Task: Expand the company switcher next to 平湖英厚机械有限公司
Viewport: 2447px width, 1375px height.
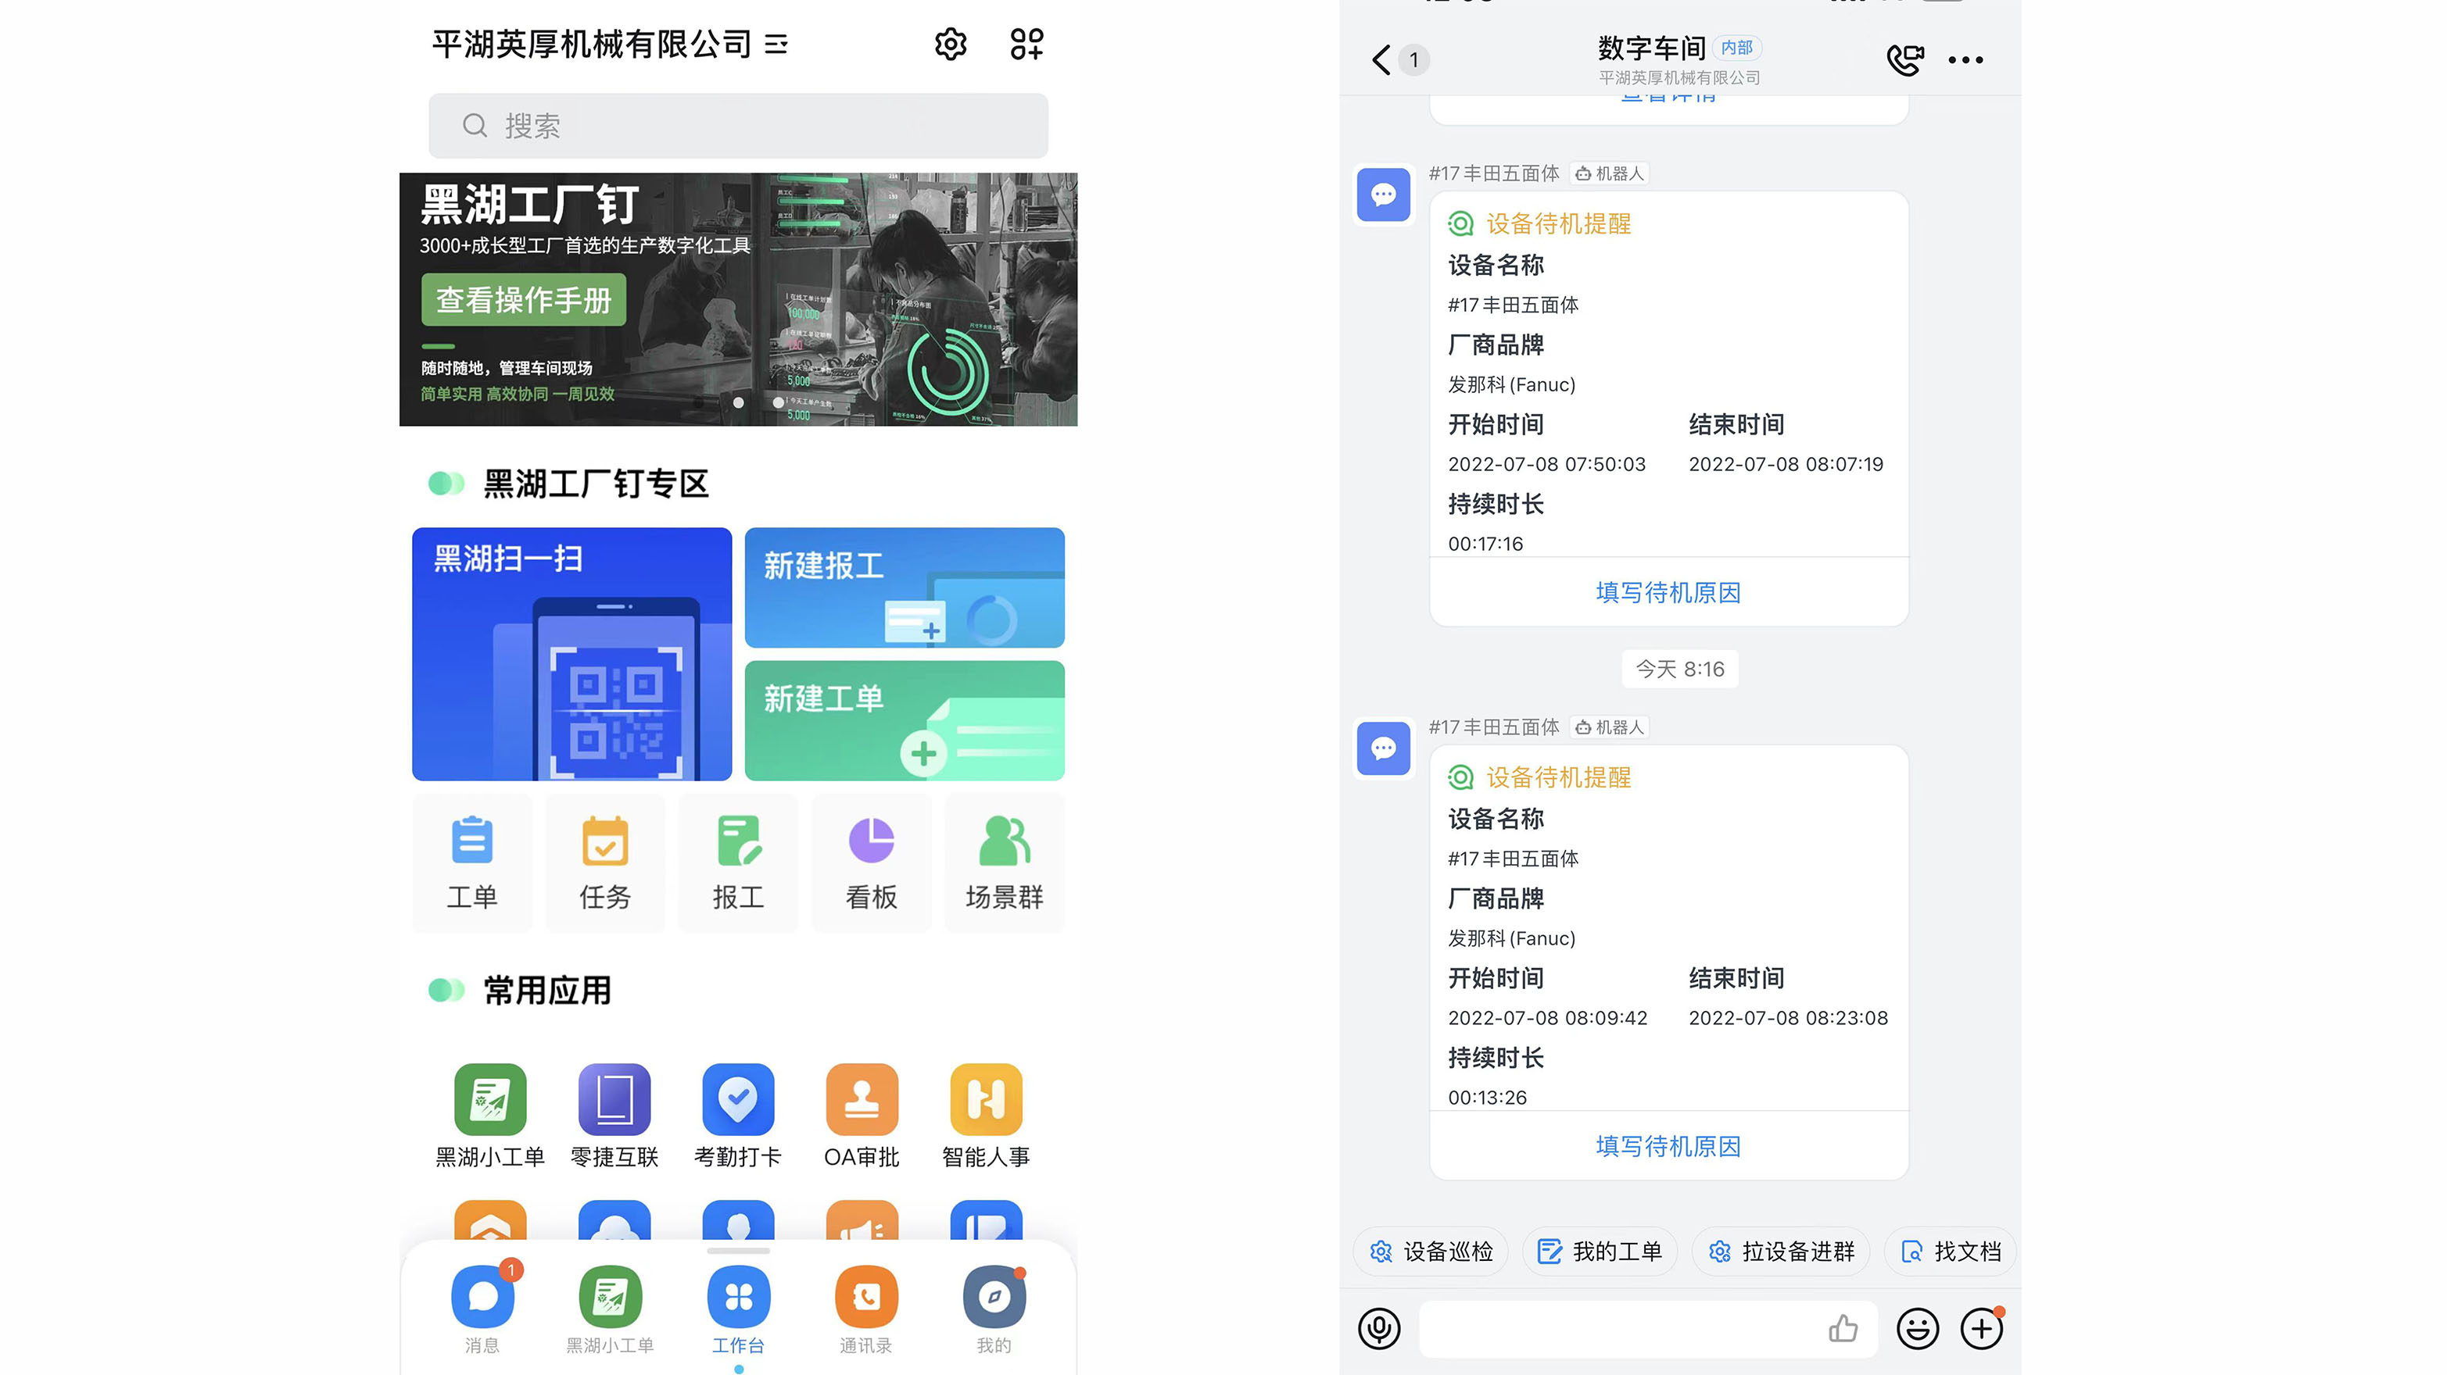Action: point(776,45)
